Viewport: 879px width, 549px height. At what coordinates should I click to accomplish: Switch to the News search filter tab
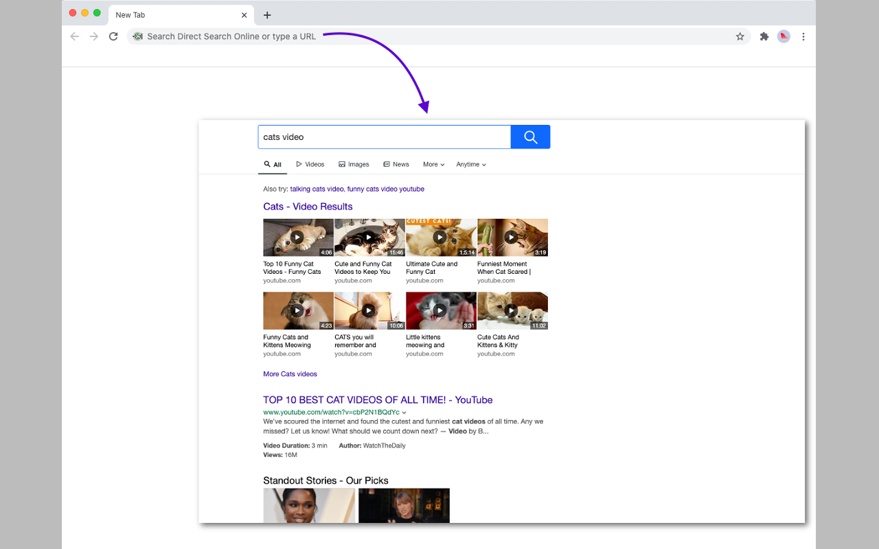pos(396,164)
